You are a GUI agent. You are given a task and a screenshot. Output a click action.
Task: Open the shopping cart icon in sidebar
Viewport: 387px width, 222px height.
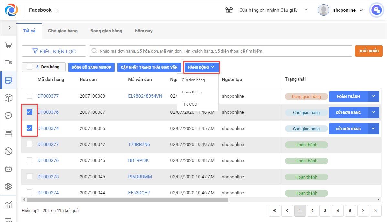coord(9,45)
